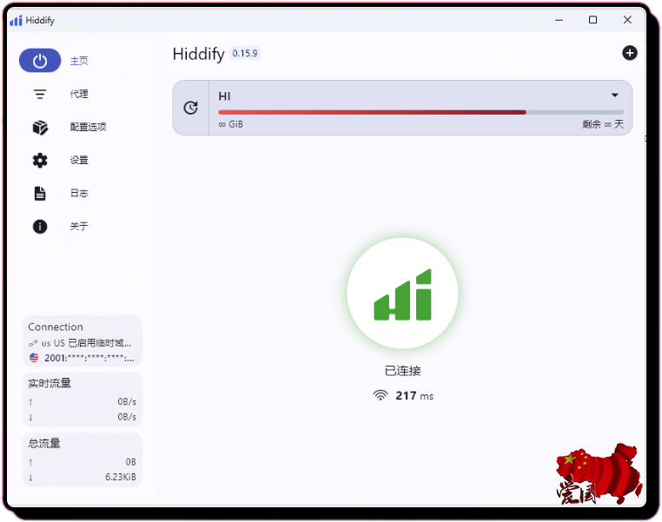
Task: Click the 实时流量 traffic card
Action: tap(82, 400)
